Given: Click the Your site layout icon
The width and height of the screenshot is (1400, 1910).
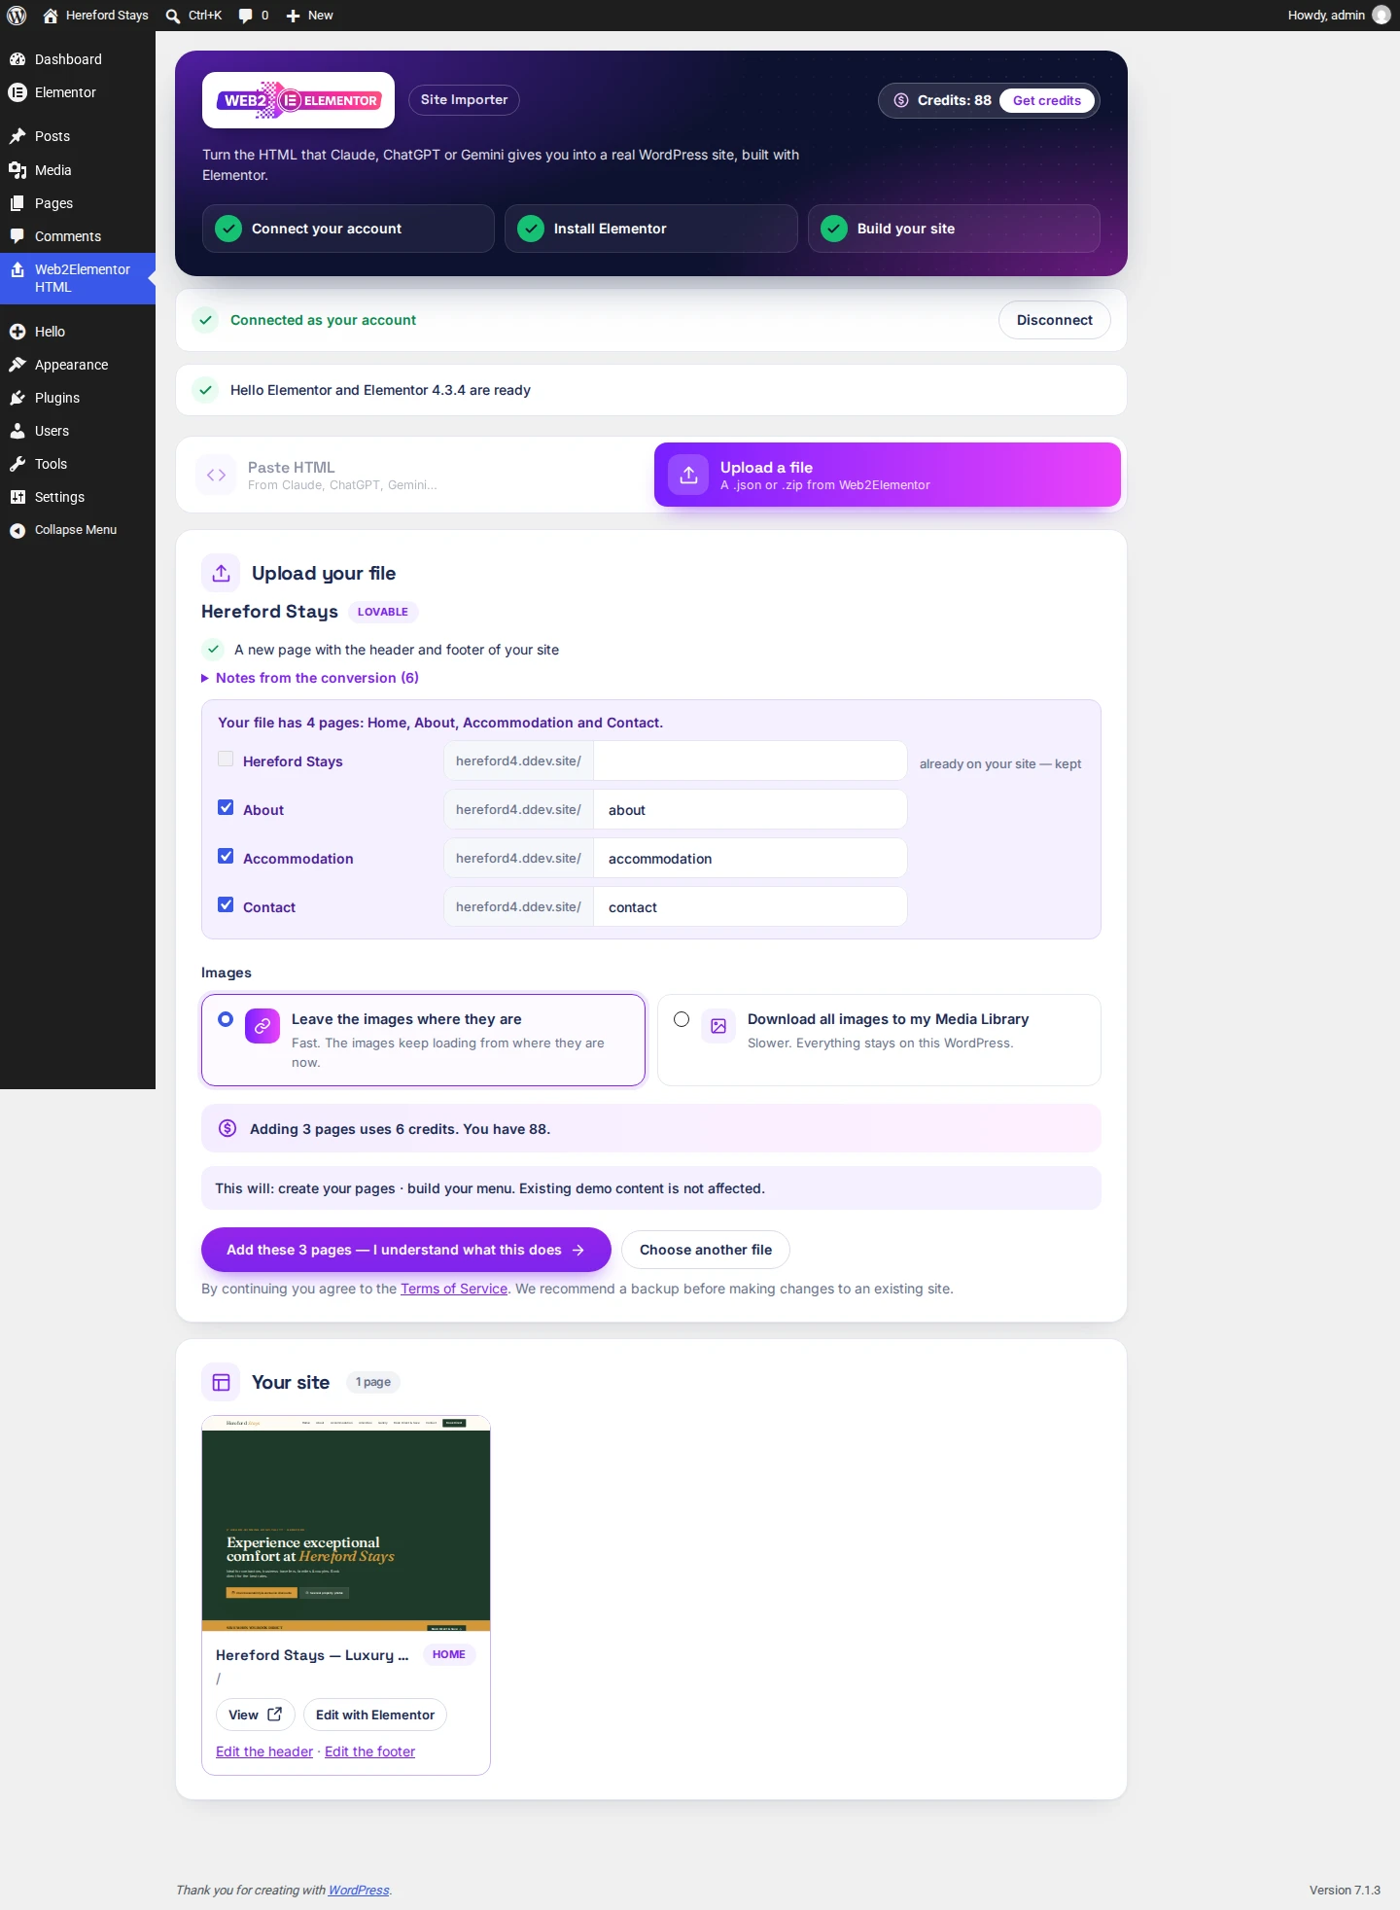Looking at the screenshot, I should click(221, 1382).
